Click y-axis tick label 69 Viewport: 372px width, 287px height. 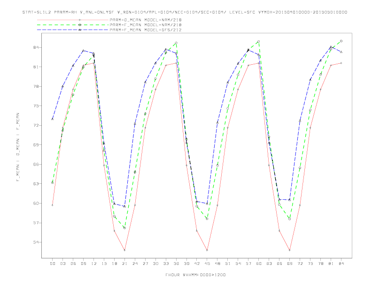click(36, 145)
